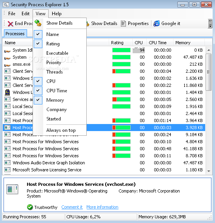Screen dimensions: 215x223
Task: Click the Services and Controller app icon
Action: pyautogui.click(x=7, y=99)
